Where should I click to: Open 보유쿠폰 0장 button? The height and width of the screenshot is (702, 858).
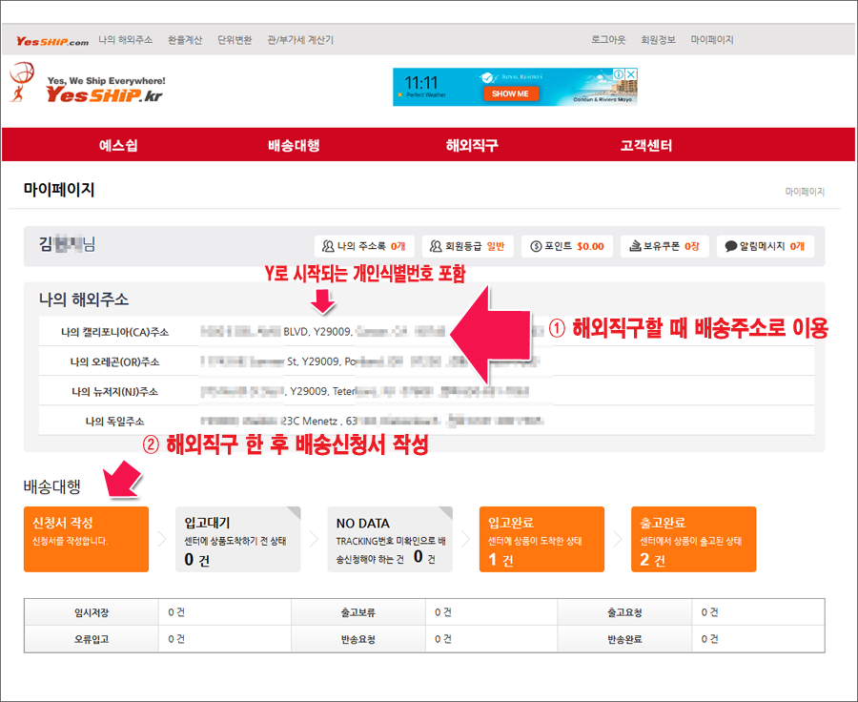(664, 246)
